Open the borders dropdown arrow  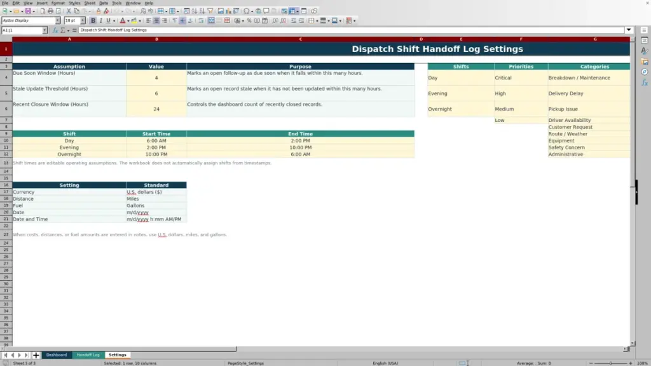point(317,21)
